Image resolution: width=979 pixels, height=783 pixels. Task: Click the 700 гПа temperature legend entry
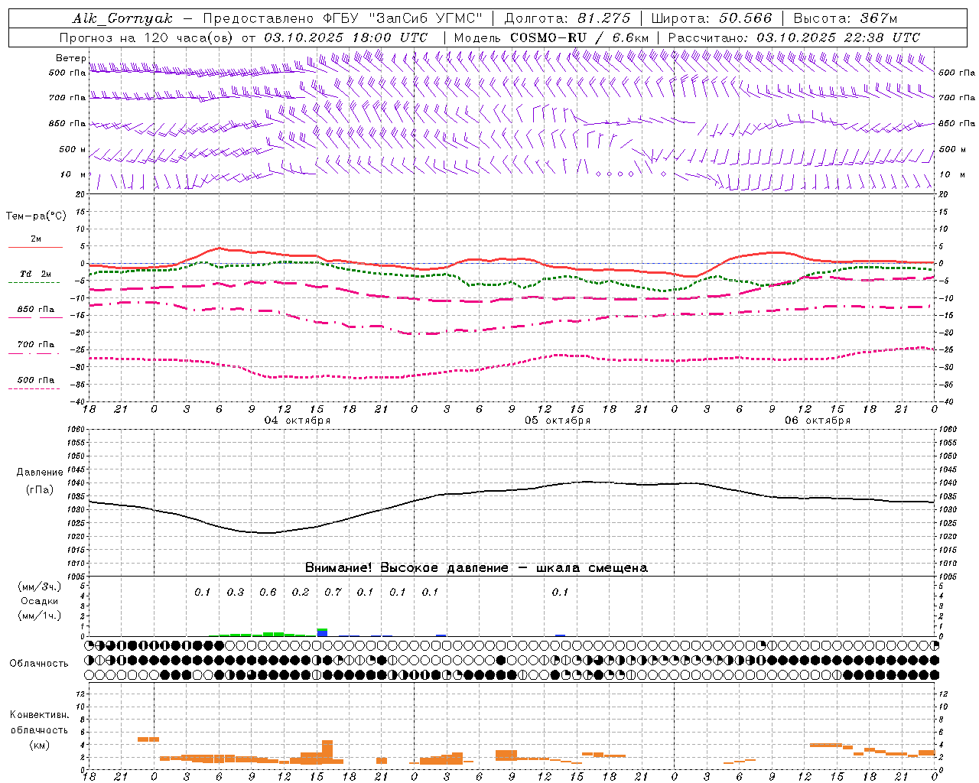pos(36,345)
